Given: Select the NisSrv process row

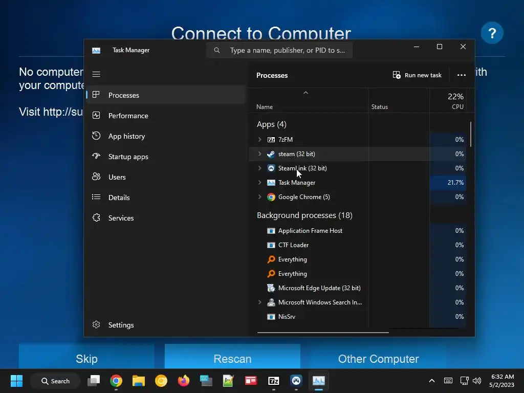Looking at the screenshot, I should click(x=357, y=316).
